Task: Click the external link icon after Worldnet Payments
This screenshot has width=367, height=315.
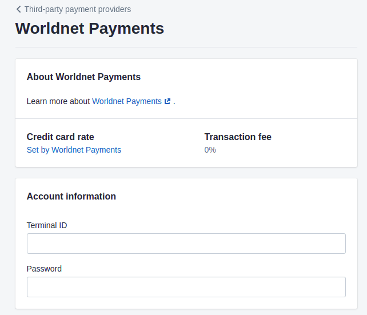Action: coord(167,101)
